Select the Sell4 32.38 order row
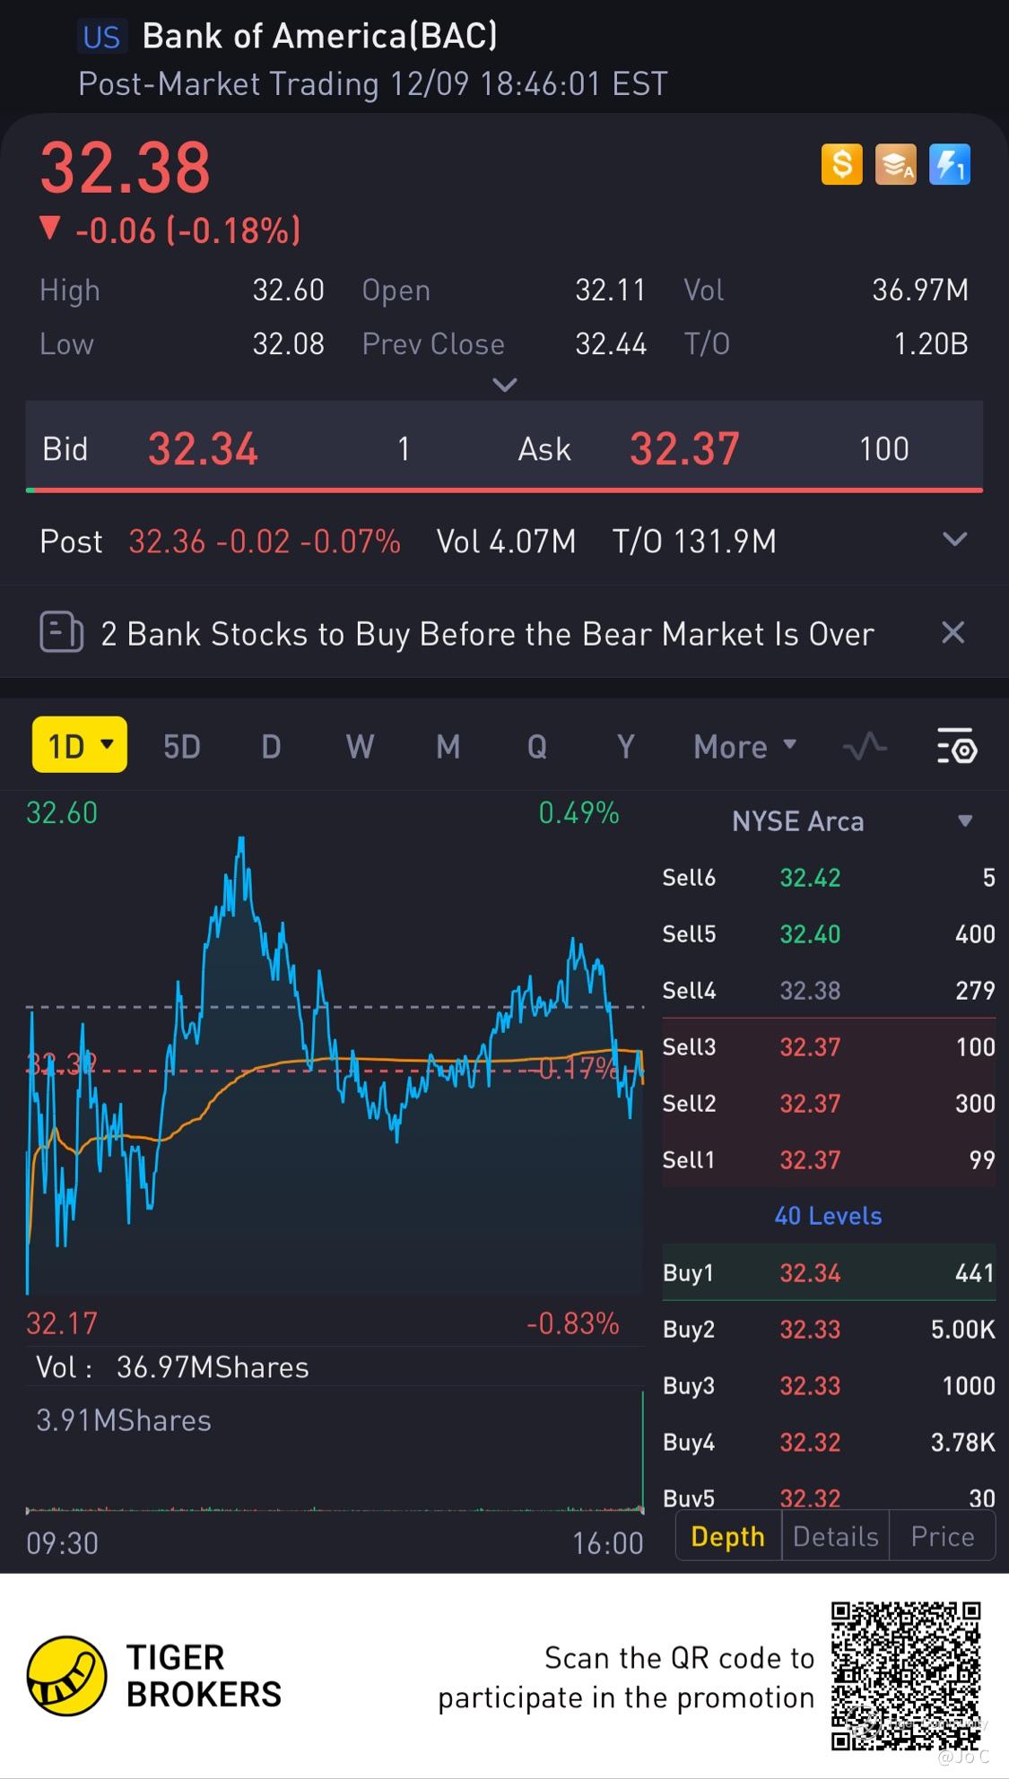This screenshot has height=1779, width=1009. click(x=829, y=990)
